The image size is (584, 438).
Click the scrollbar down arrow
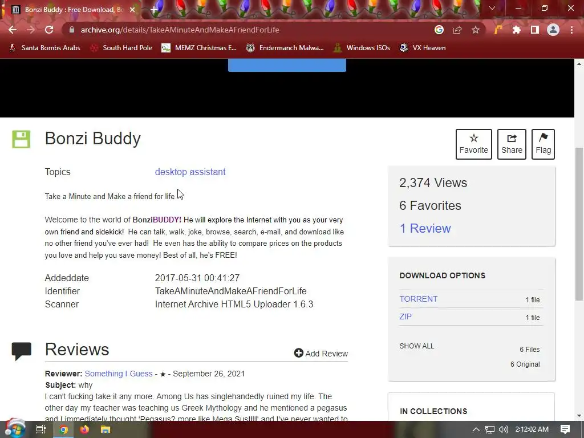(x=579, y=416)
